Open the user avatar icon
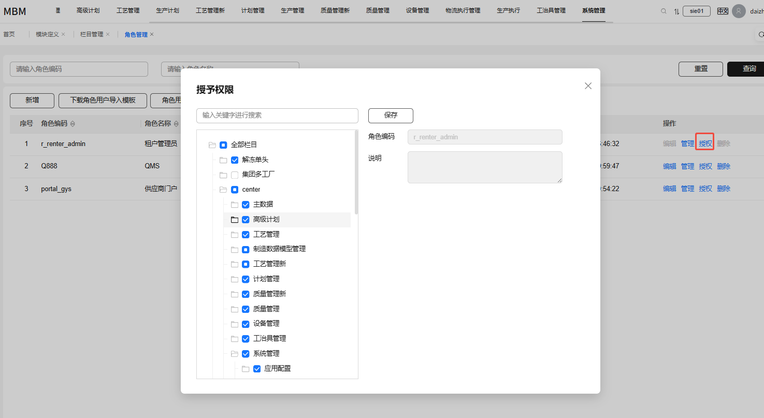The height and width of the screenshot is (418, 764). [739, 11]
